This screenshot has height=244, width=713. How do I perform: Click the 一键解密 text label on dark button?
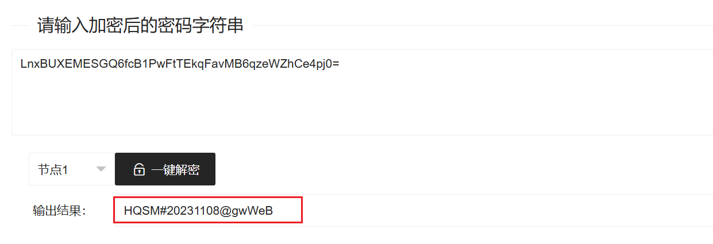(x=175, y=170)
